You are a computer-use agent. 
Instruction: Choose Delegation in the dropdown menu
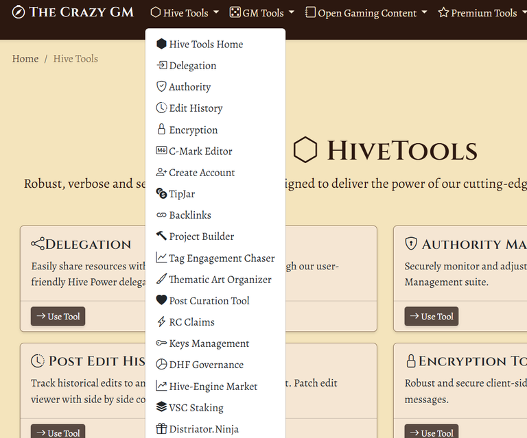215,65
